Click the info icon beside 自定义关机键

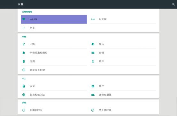(x=24, y=70)
